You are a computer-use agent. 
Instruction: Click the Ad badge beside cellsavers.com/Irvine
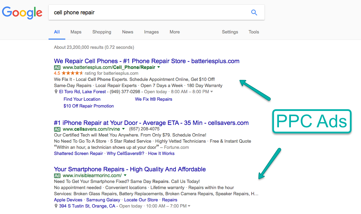click(x=57, y=129)
